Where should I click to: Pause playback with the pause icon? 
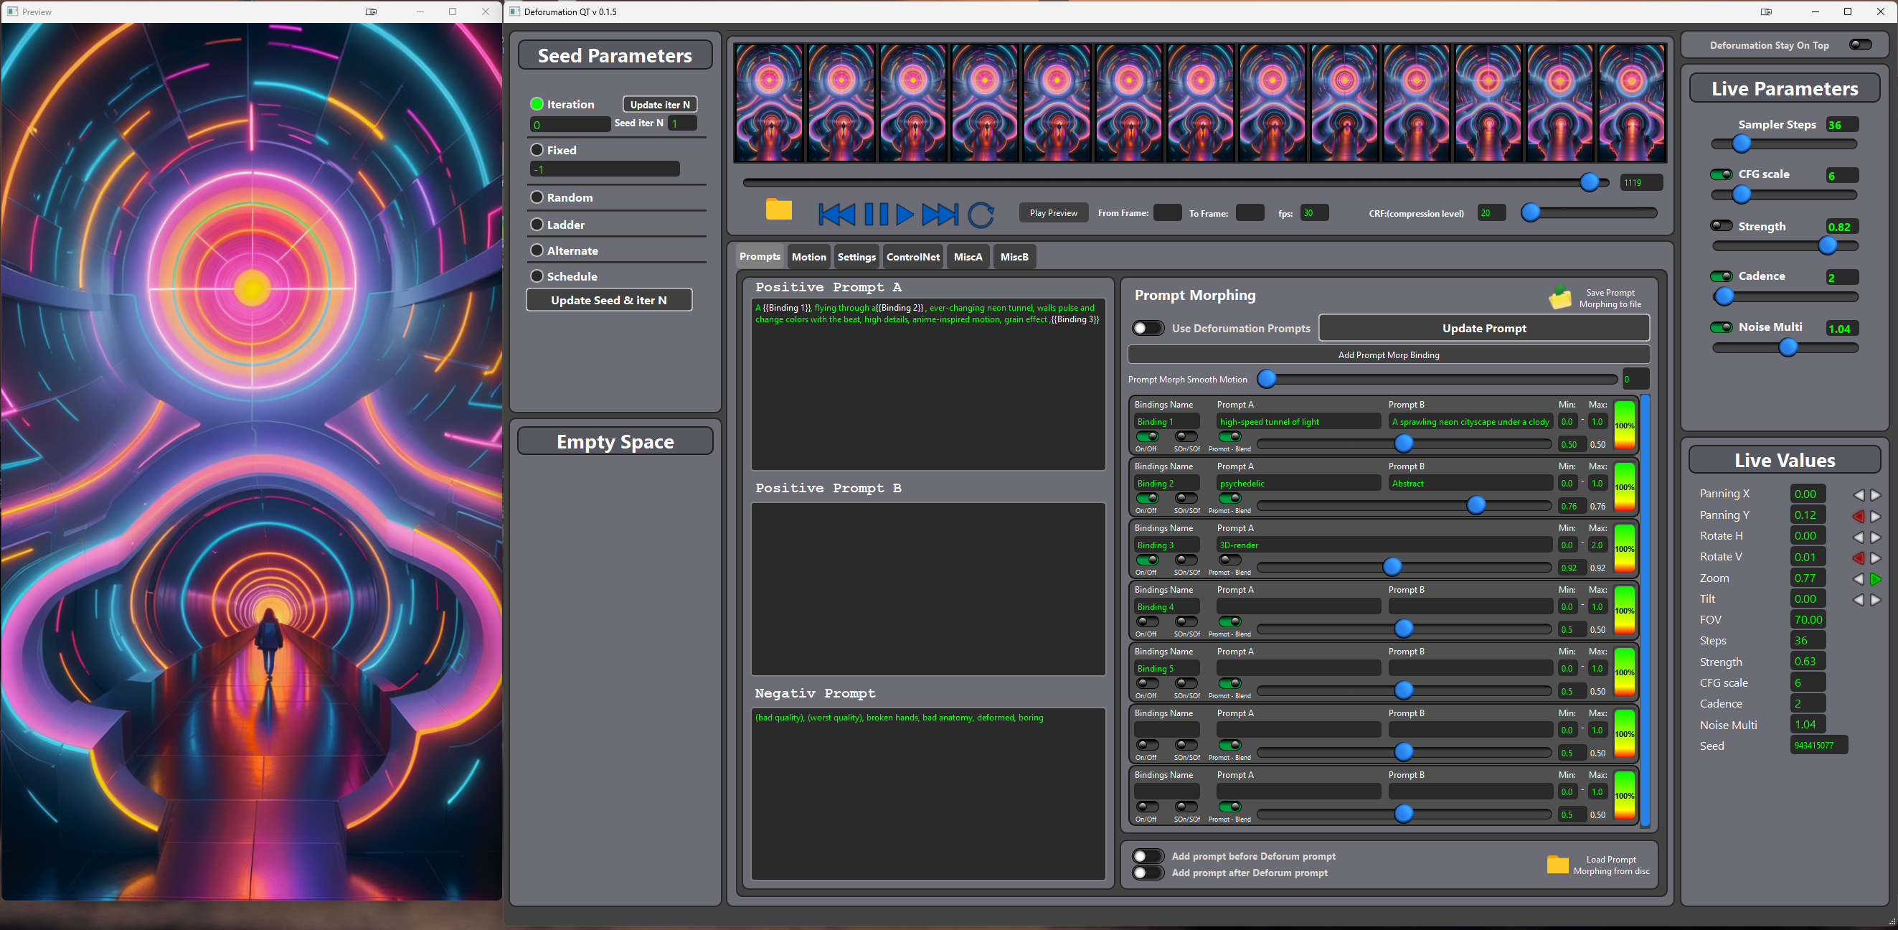point(876,215)
